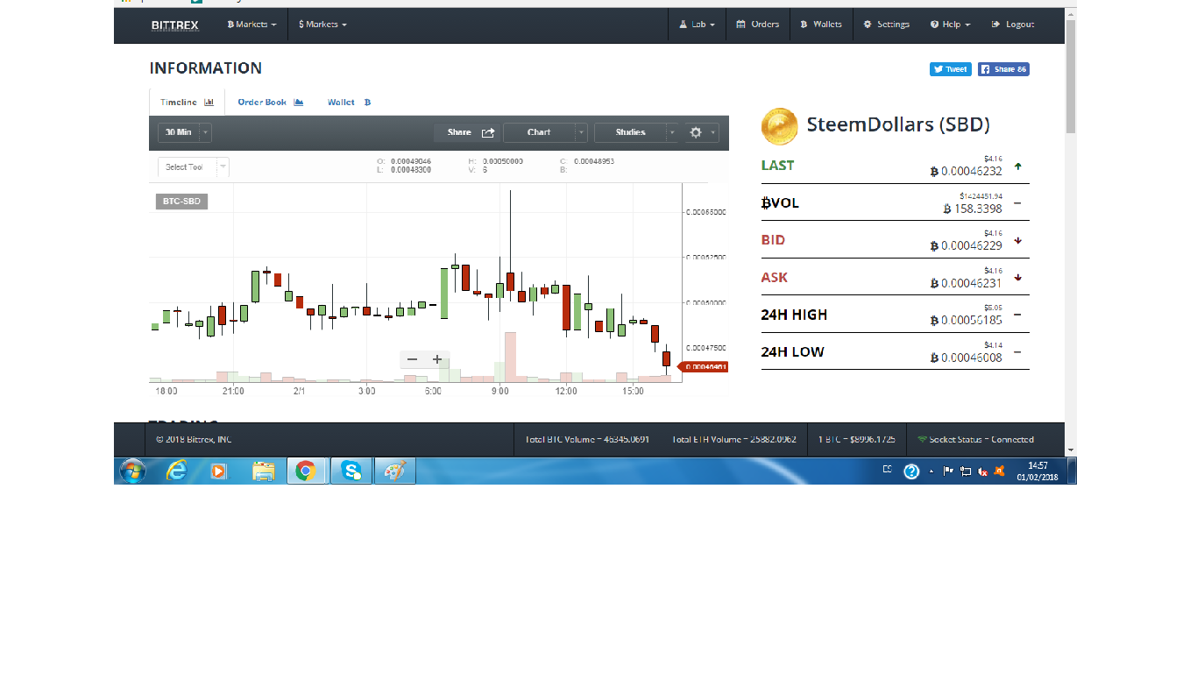This screenshot has height=673, width=1197.
Task: Switch to Chrome in the taskbar
Action: [306, 471]
